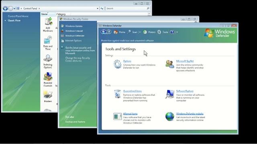The image size is (257, 144).
Task: Open the Allowed items link
Action: (130, 114)
